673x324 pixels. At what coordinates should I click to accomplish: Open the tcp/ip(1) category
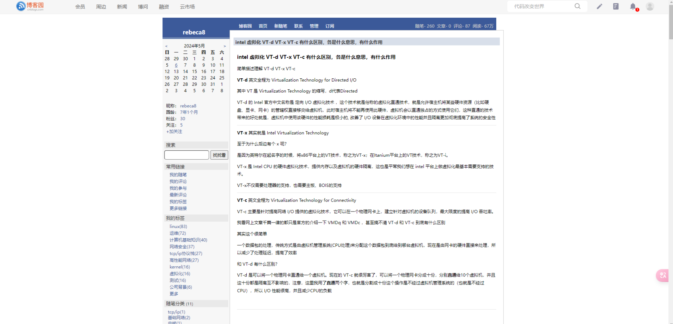(x=177, y=312)
